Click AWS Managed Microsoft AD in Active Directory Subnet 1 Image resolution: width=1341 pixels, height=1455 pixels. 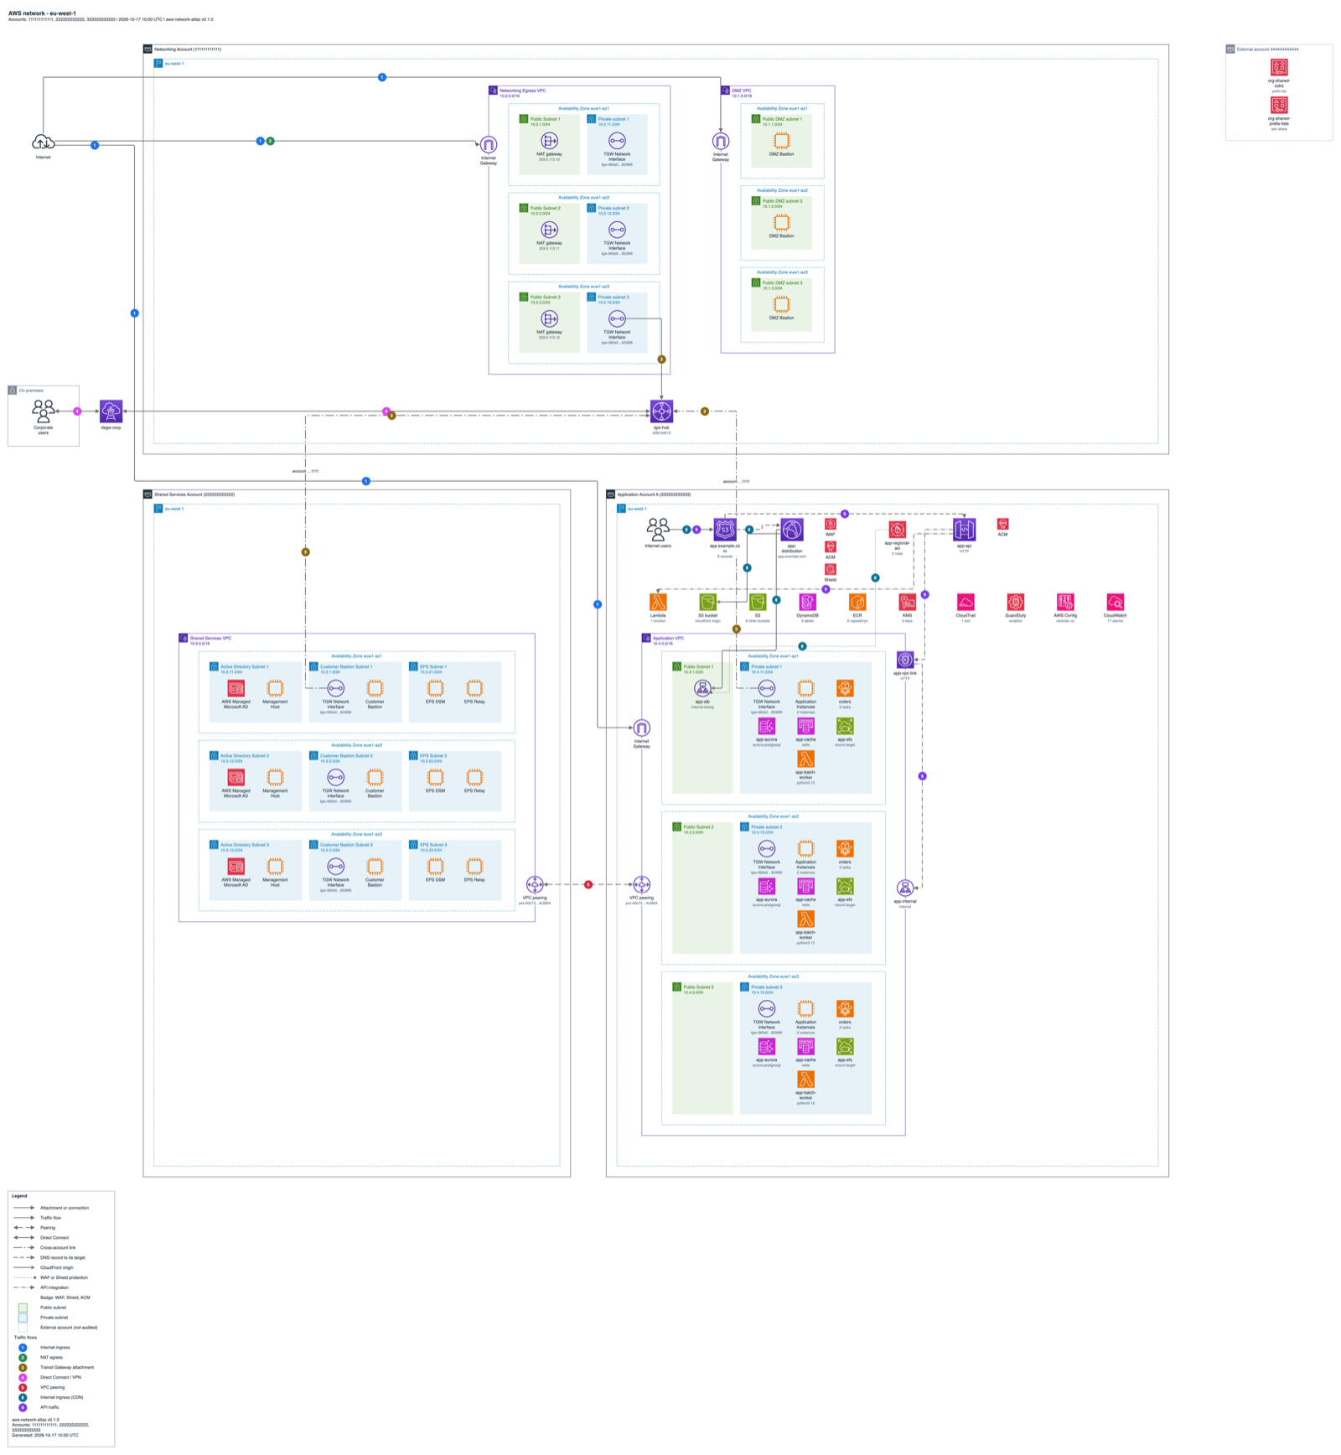tap(236, 688)
